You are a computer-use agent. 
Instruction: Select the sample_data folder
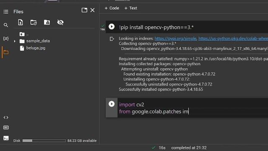[x=38, y=41]
